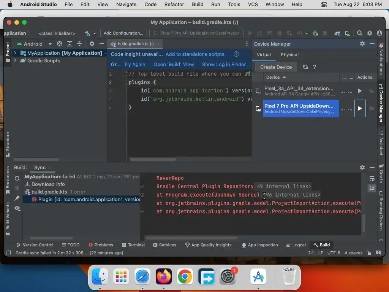Fold the plugins block in editor gutter
The width and height of the screenshot is (389, 292).
pos(127,82)
